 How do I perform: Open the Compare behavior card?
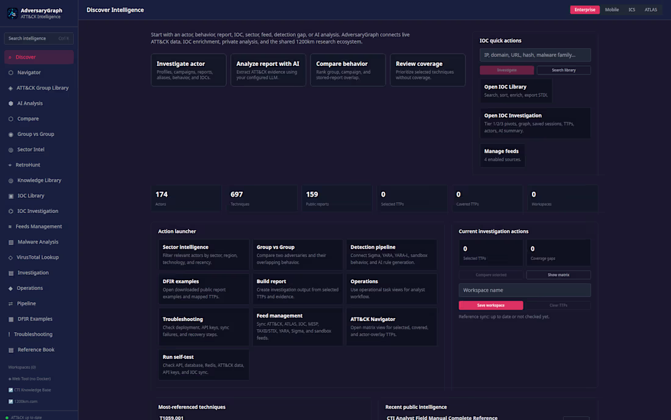click(x=348, y=70)
